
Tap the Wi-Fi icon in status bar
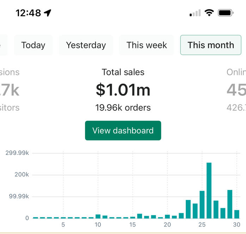tap(209, 13)
